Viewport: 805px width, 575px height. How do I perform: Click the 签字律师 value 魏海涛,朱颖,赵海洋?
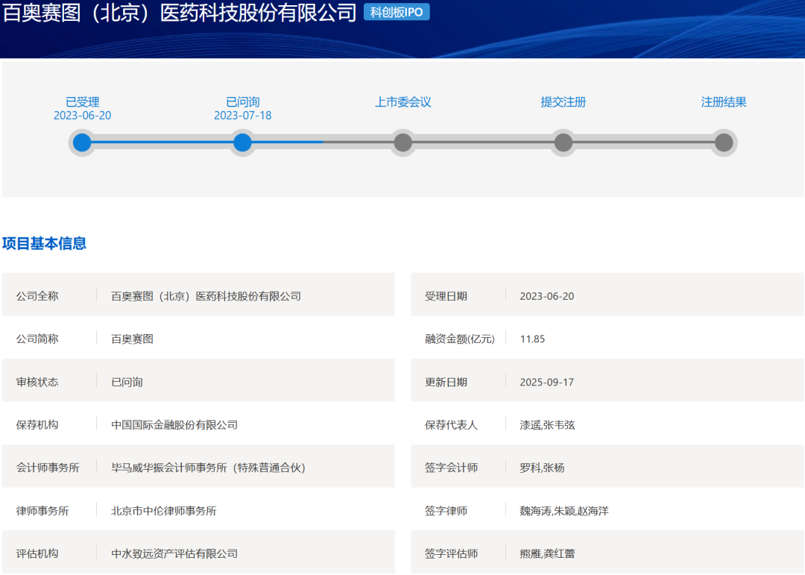point(564,510)
